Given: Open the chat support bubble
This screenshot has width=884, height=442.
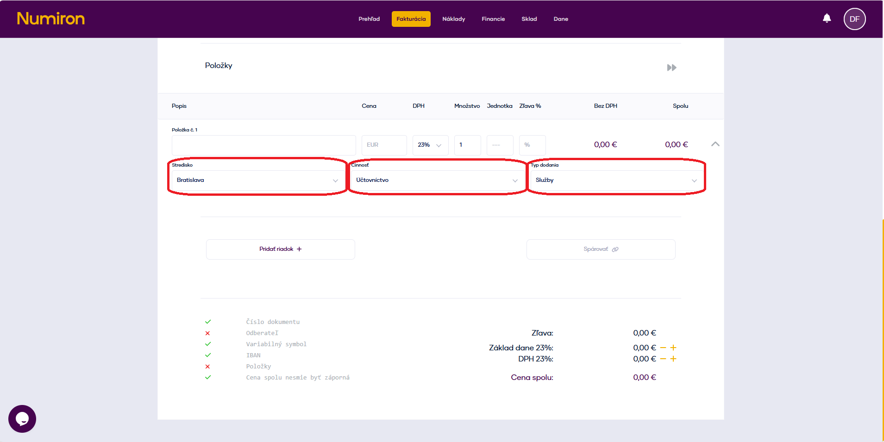Looking at the screenshot, I should point(22,418).
